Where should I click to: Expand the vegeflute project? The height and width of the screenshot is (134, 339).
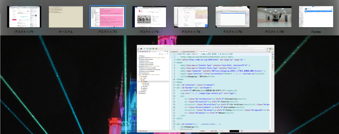click(x=138, y=92)
